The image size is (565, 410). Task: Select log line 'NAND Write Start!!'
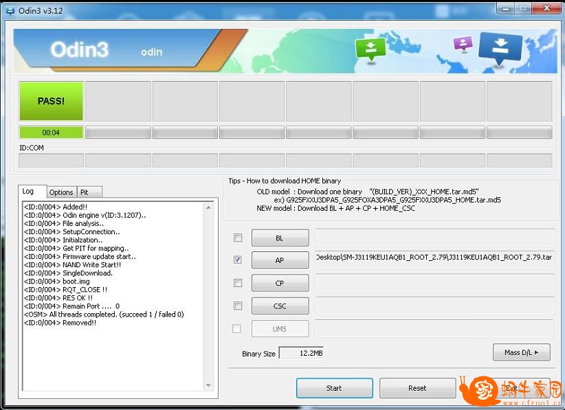72,265
